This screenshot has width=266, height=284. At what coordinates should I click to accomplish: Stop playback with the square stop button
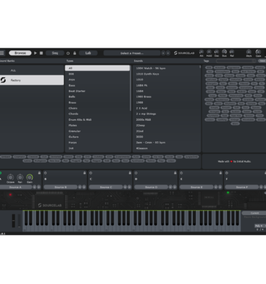click(x=41, y=53)
